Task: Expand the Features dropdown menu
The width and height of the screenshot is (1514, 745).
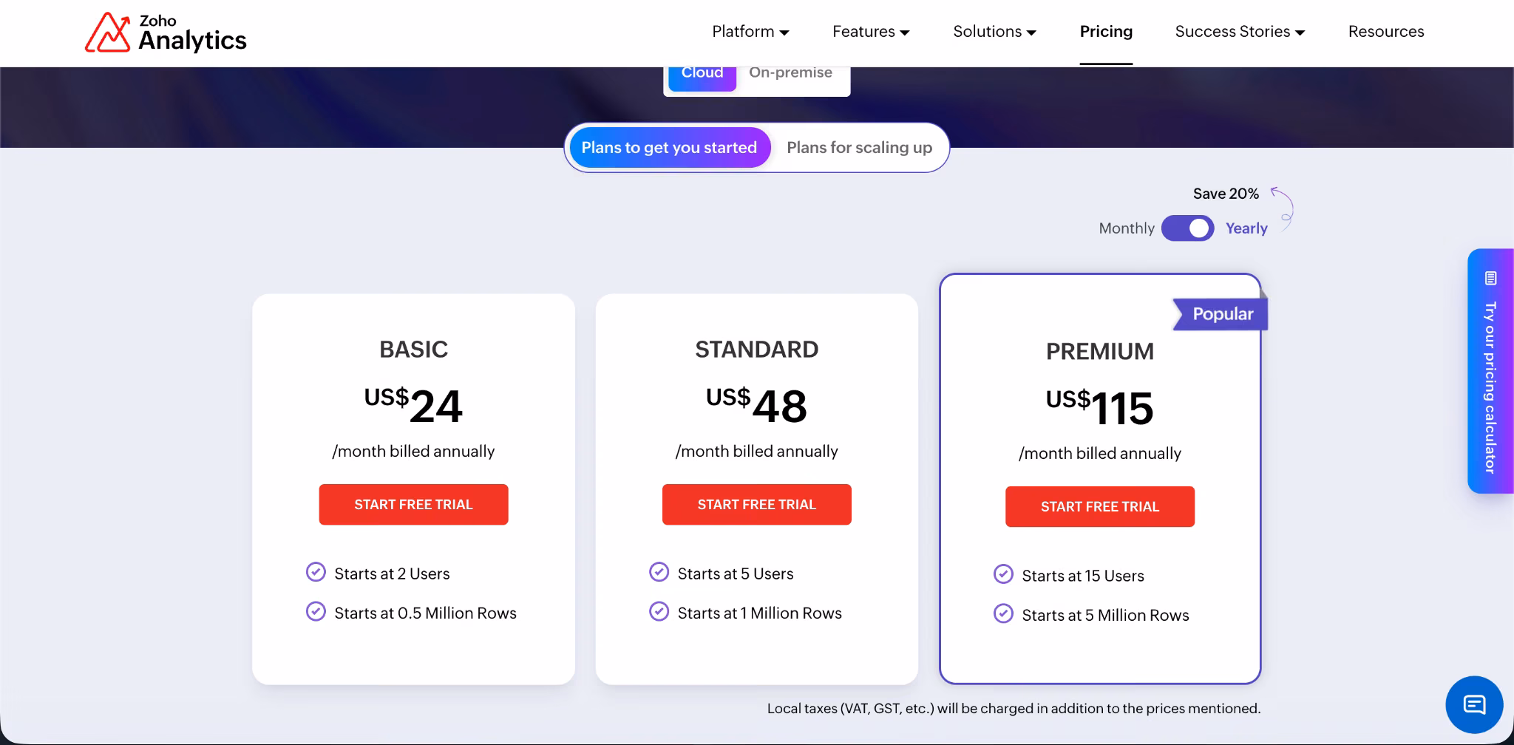Action: coord(871,32)
